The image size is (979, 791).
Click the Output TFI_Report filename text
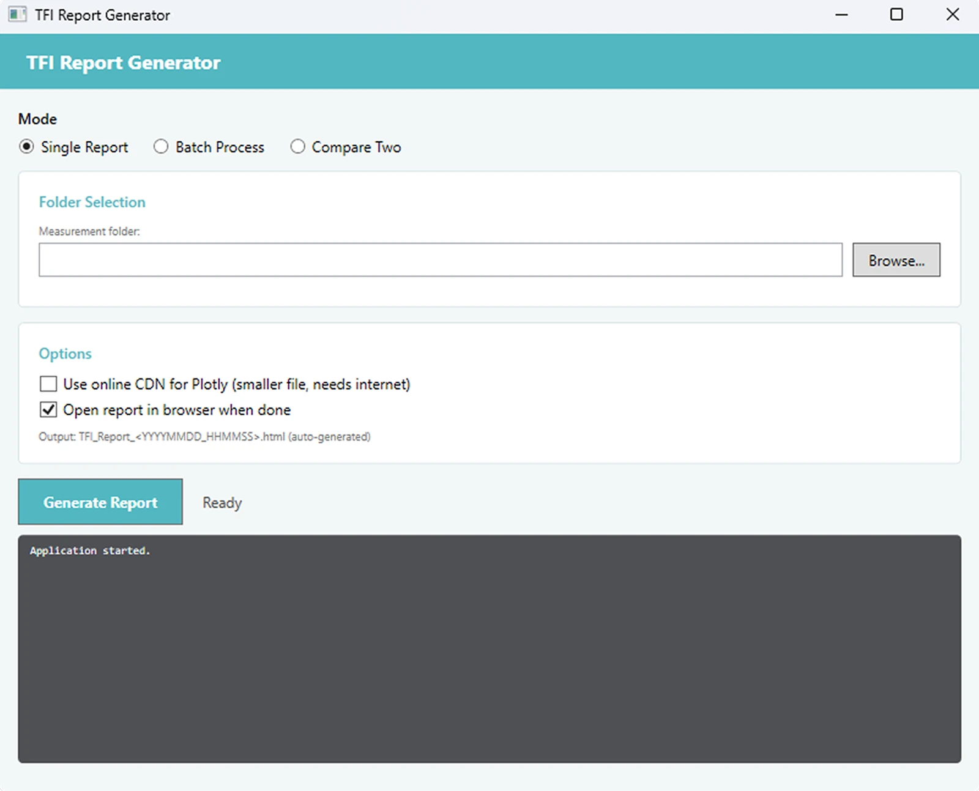[x=204, y=437]
